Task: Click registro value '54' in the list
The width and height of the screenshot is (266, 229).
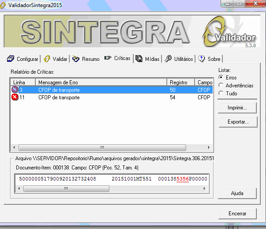Action: [x=172, y=98]
